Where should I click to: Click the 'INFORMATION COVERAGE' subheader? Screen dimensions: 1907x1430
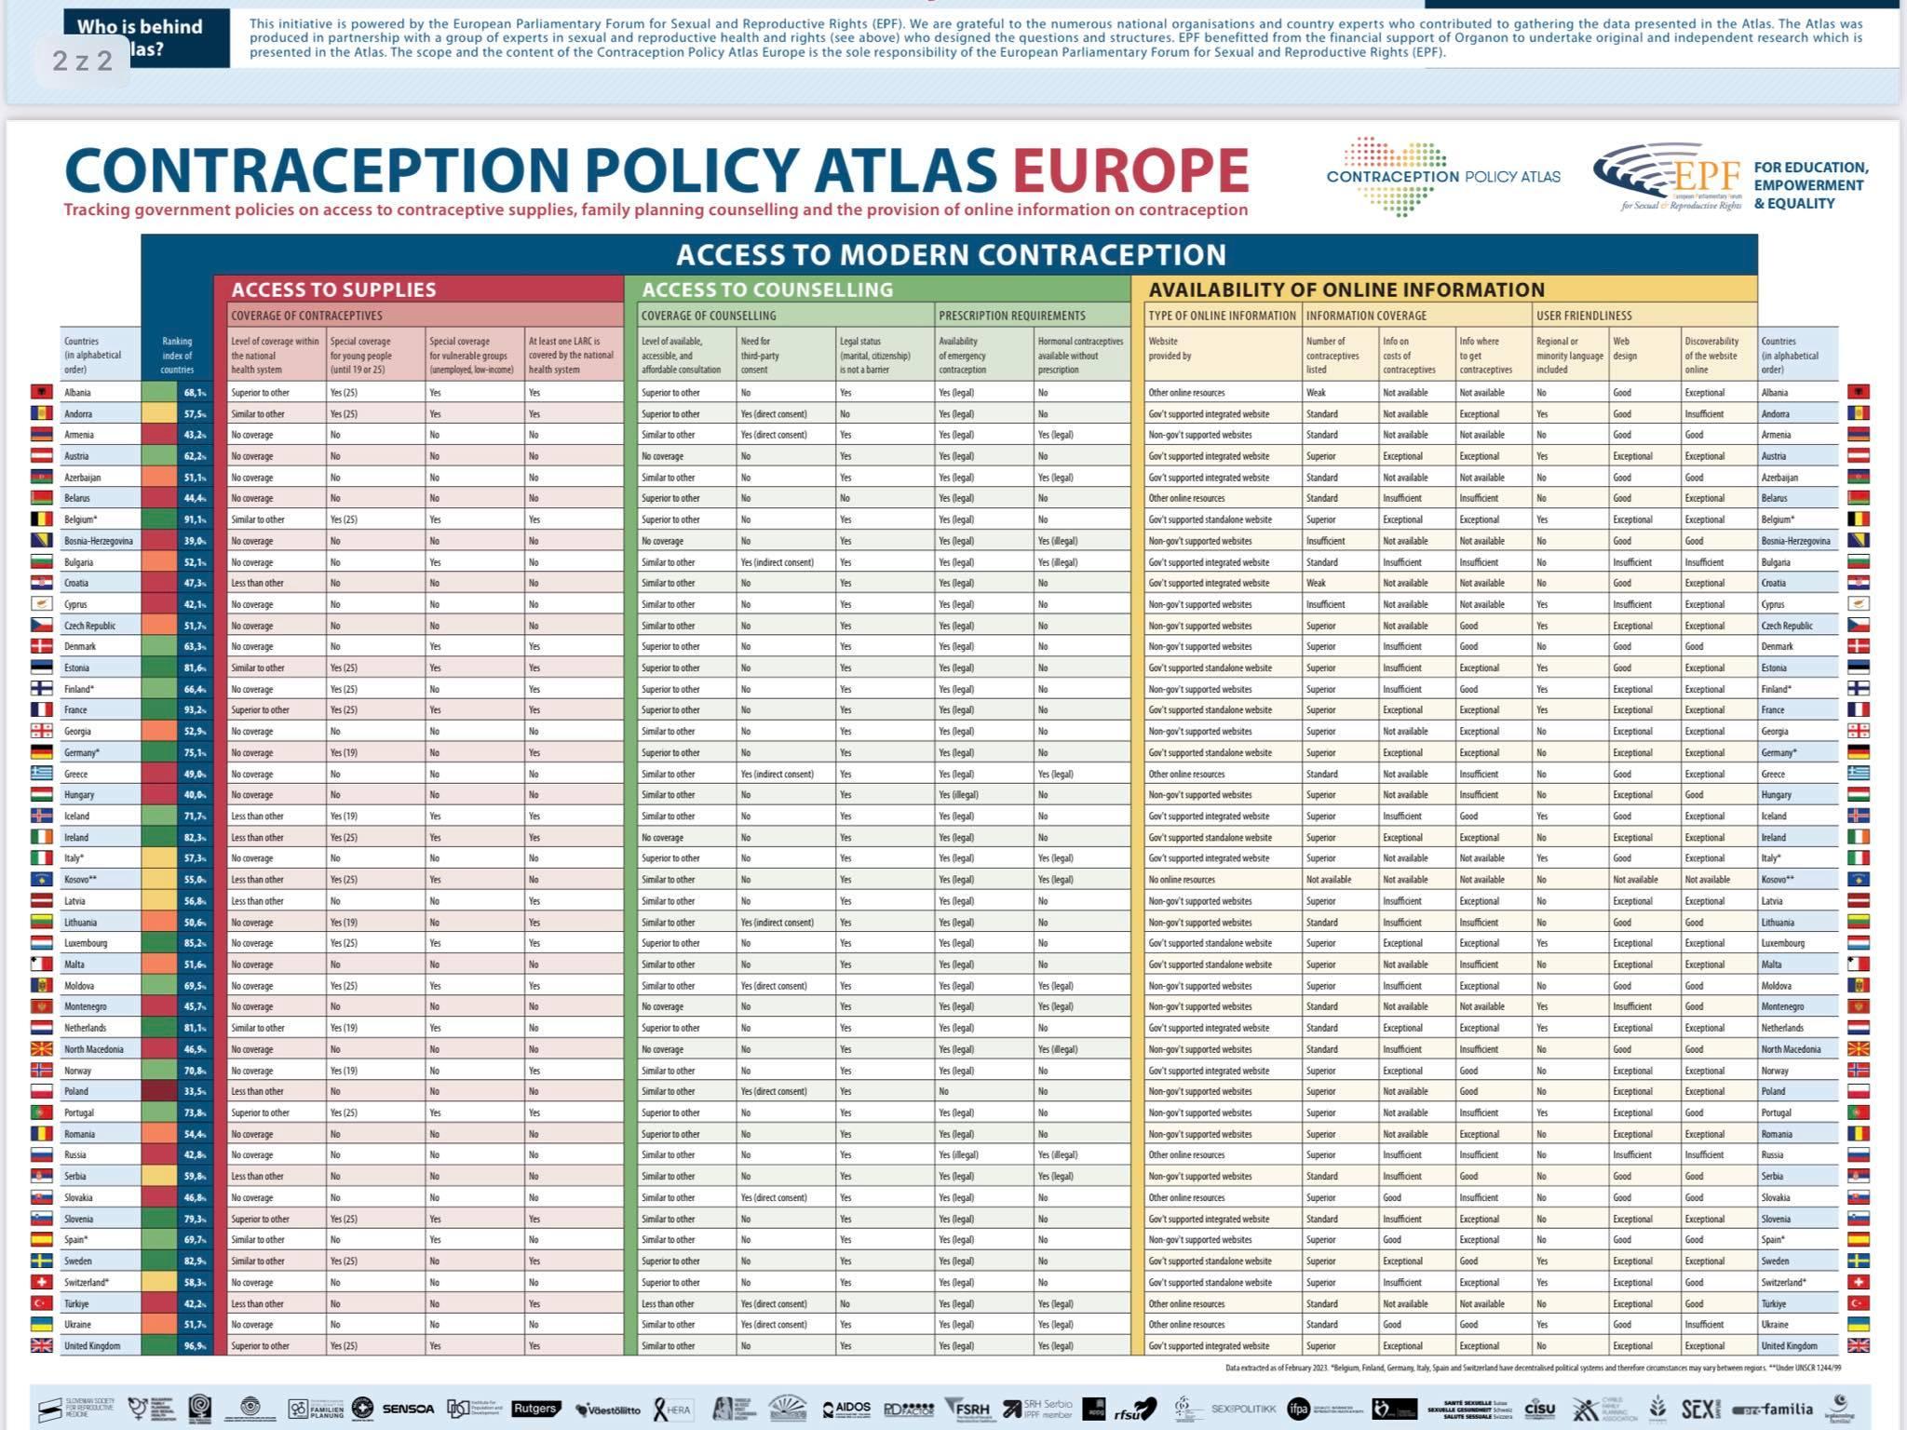pos(1416,316)
